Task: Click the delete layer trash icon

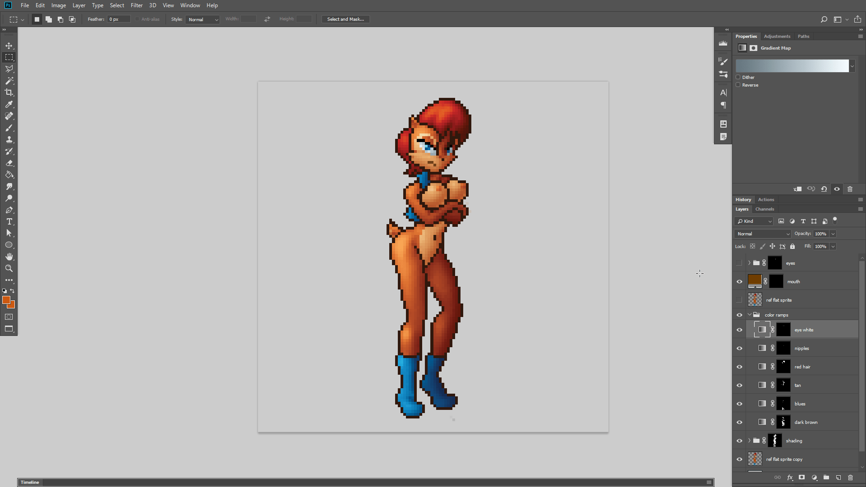Action: coord(851,478)
